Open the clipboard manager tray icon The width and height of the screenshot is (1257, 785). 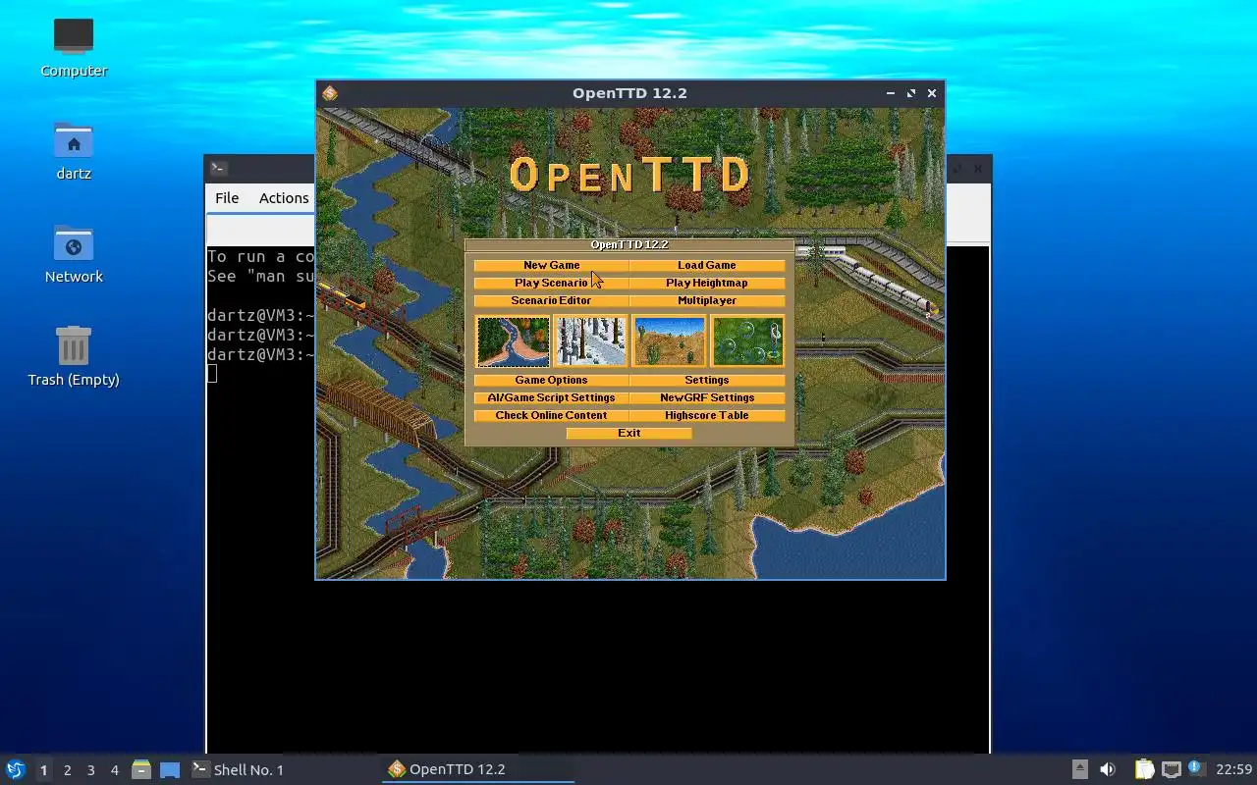click(x=1144, y=769)
